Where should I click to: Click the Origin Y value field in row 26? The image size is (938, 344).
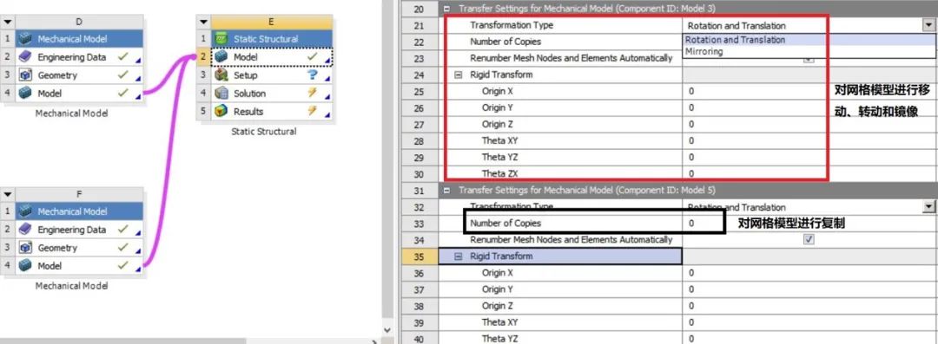coord(809,108)
